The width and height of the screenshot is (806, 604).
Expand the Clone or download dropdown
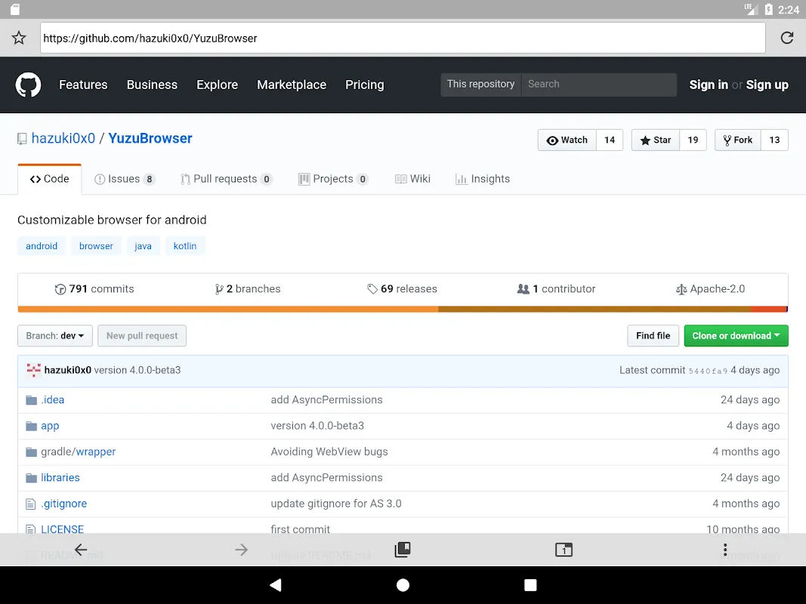click(736, 335)
